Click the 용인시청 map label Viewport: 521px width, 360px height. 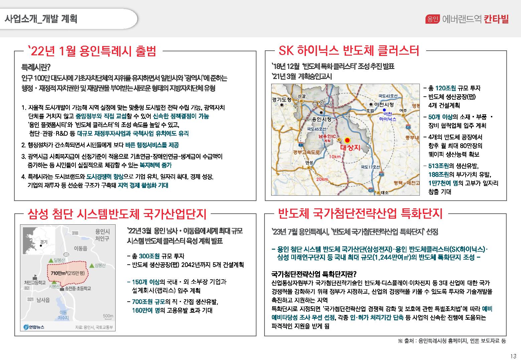pyautogui.click(x=322, y=119)
